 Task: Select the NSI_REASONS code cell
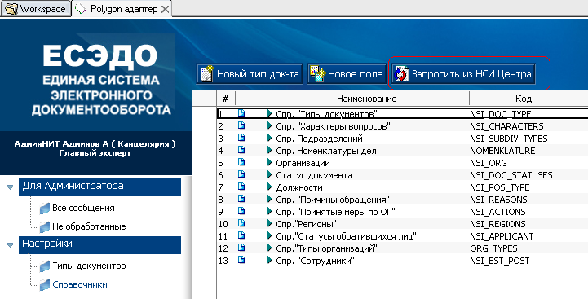click(498, 200)
